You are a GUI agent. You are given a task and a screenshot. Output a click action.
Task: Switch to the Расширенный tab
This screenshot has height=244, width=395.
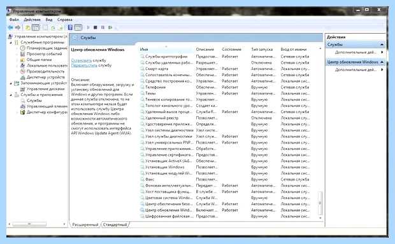click(x=85, y=225)
